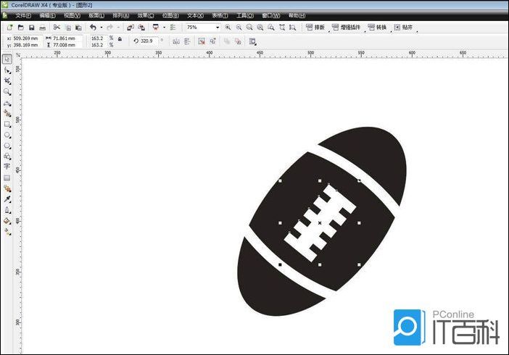Open the zoom level 75% dropdown

[x=218, y=28]
